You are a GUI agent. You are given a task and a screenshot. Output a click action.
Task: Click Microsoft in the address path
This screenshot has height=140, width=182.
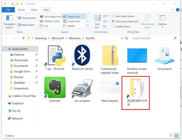pyautogui.click(x=58, y=38)
